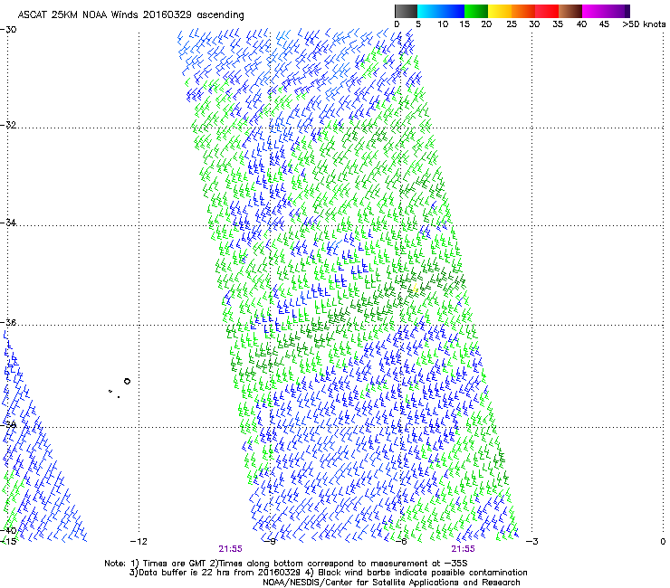
Task: Click the -34 latitude axis label
Action: (x=8, y=223)
